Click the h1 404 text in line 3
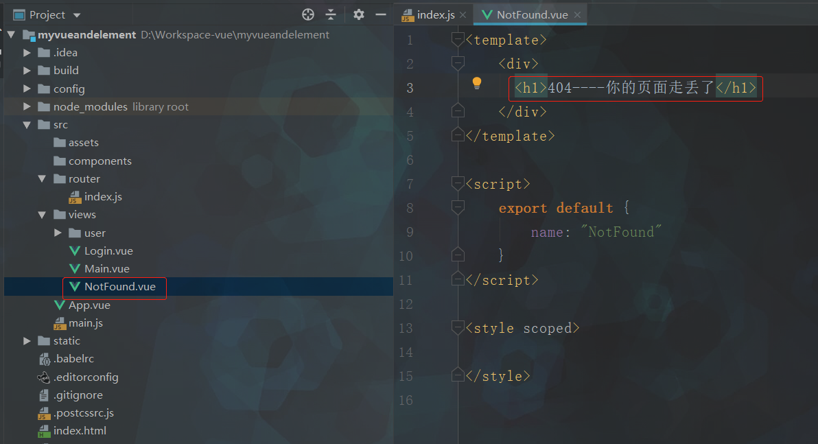The height and width of the screenshot is (444, 818). coord(635,88)
